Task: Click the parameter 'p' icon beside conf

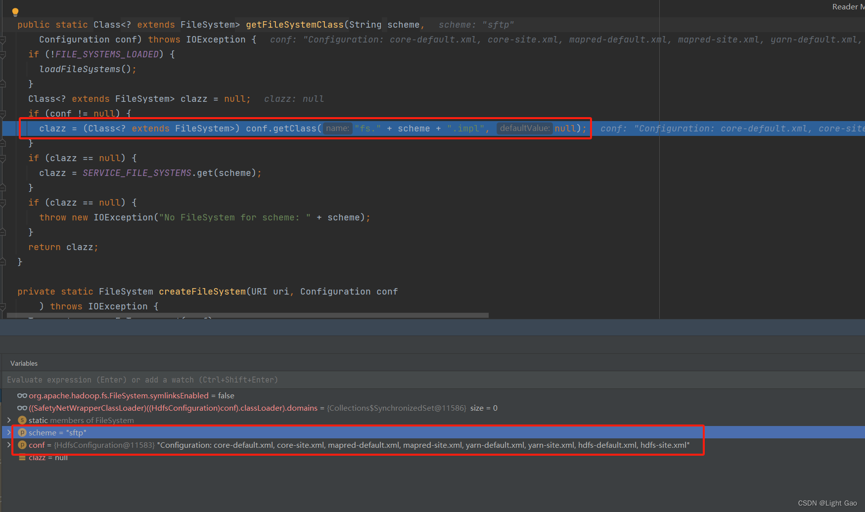Action: 22,445
